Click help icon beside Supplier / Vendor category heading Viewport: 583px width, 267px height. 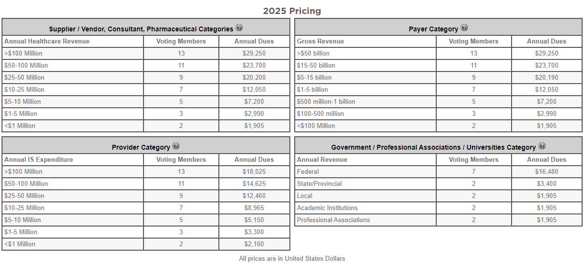(x=239, y=28)
